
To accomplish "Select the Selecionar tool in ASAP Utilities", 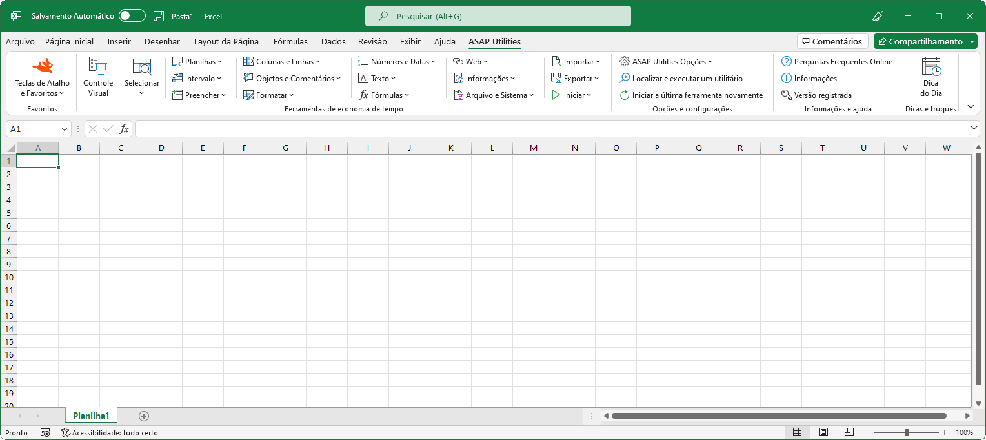I will click(x=141, y=77).
